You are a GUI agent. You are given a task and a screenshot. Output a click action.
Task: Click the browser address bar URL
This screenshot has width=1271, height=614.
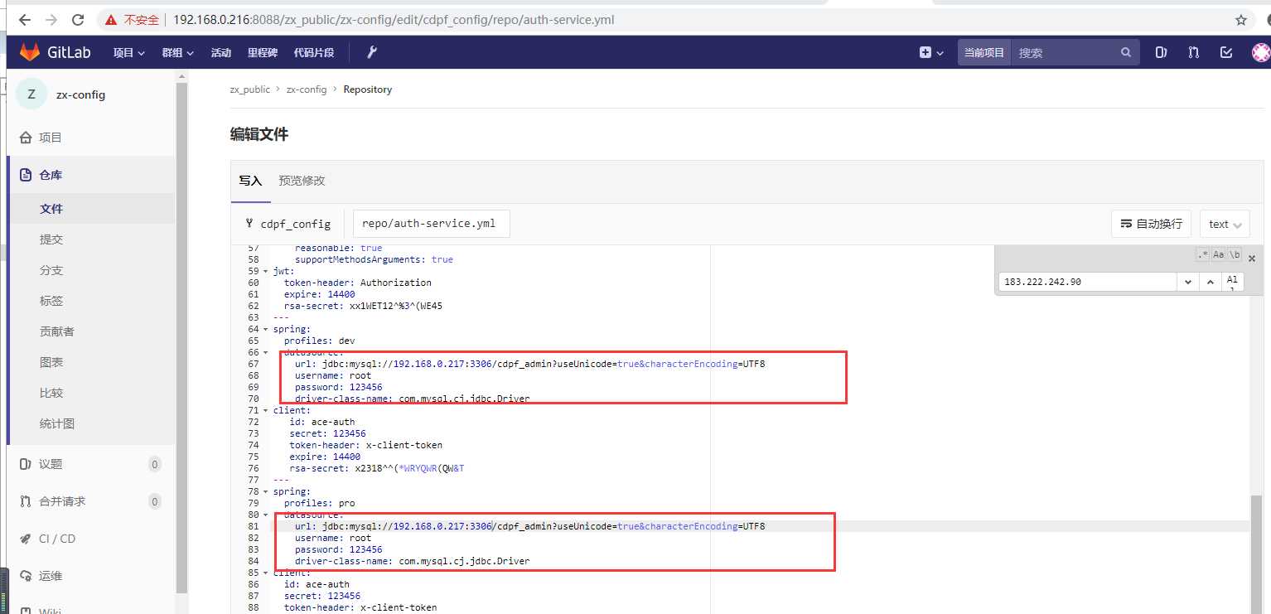pyautogui.click(x=394, y=20)
